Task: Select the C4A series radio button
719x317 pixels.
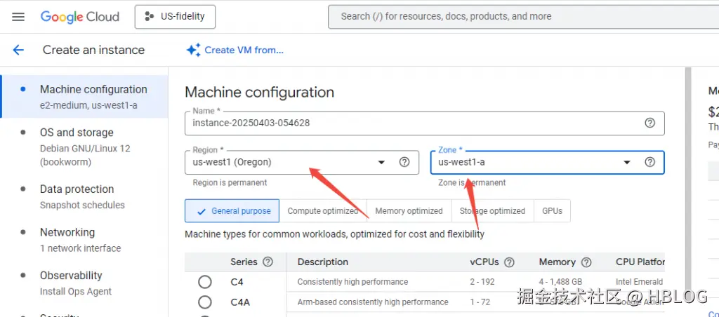Action: (x=205, y=302)
